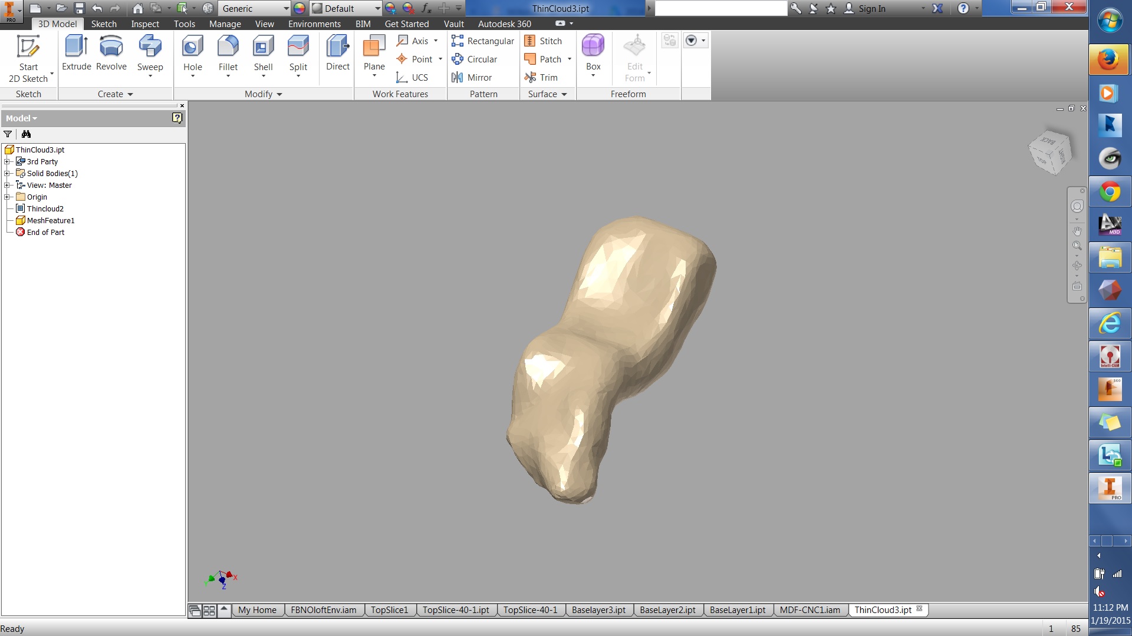The width and height of the screenshot is (1132, 636).
Task: Start a 2D Sketch
Action: (28, 59)
